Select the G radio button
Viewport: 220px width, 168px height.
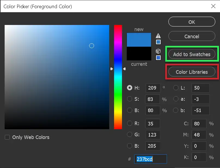(130, 135)
